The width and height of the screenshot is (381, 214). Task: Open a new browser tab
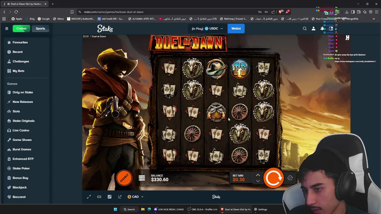(x=53, y=4)
